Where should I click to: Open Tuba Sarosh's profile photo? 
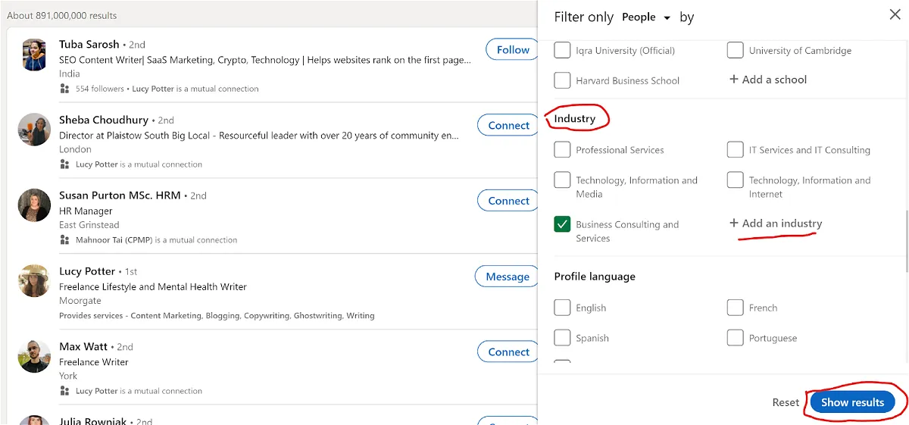coord(35,55)
